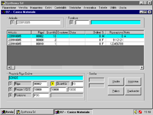The height and width of the screenshot is (115, 153).
Task: Click the Backorder button
Action: click(133, 91)
